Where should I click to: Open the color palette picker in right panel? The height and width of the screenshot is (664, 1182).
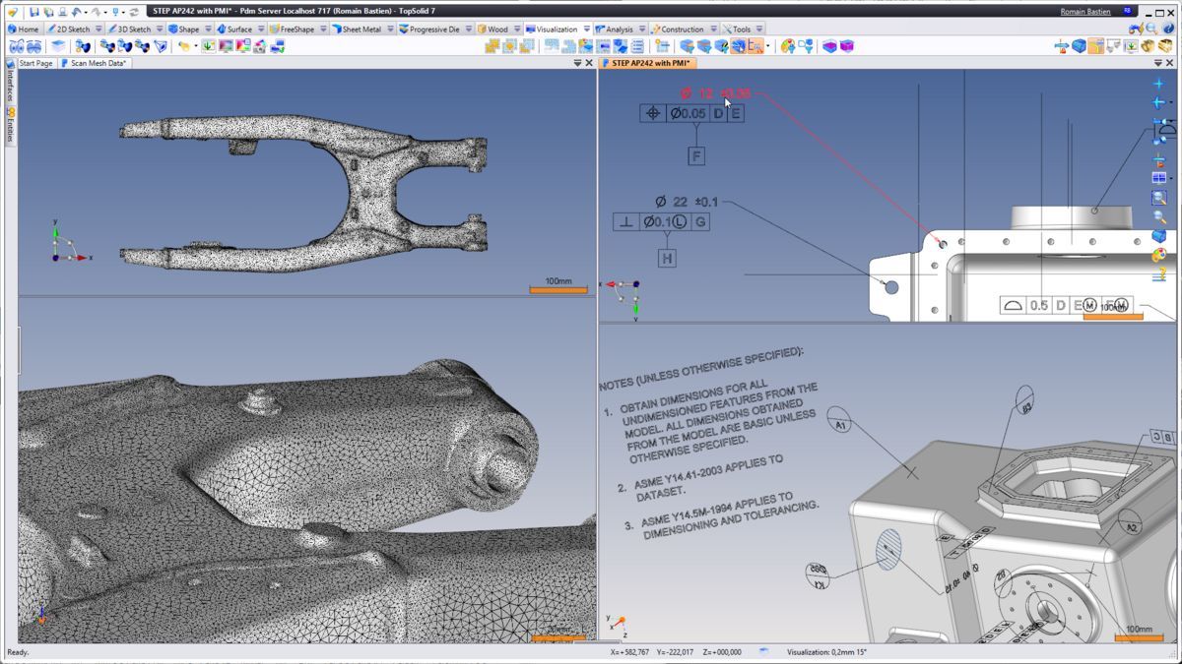1158,252
